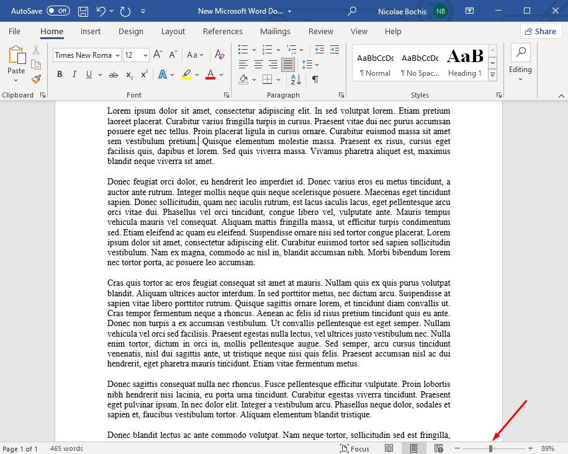568x454 pixels.
Task: Open numbering list dropdown arrow
Action: (x=278, y=50)
